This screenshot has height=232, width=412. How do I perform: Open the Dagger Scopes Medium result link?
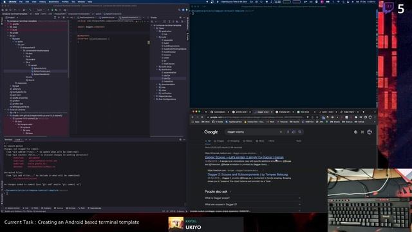coord(244,157)
